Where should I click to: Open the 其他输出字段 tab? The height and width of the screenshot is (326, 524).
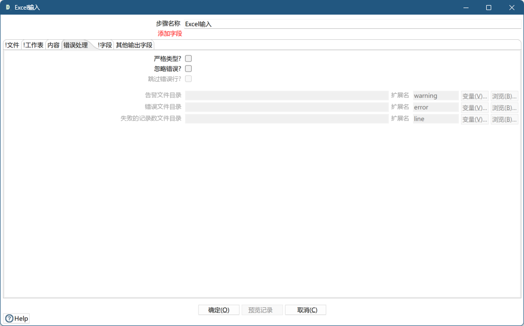[x=133, y=44]
